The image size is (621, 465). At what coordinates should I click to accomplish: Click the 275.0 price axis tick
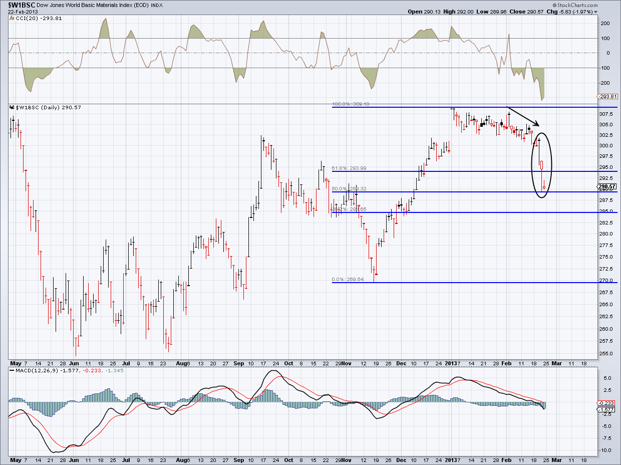(x=606, y=257)
